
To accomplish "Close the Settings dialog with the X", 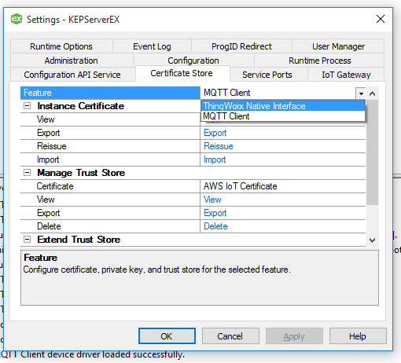I will coord(381,19).
